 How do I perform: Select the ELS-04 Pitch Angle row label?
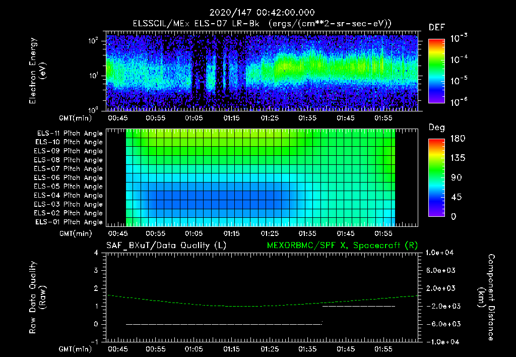click(69, 195)
